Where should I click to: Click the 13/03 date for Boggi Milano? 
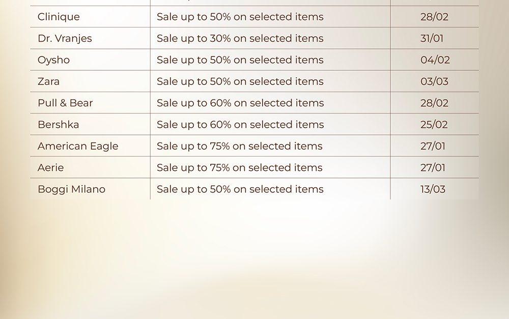(433, 189)
